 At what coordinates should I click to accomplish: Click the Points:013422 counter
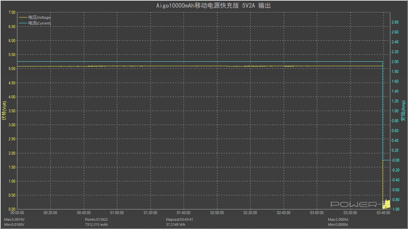pyautogui.click(x=96, y=220)
